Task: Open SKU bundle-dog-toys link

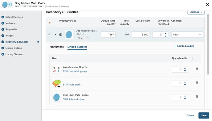Action: click(x=75, y=71)
